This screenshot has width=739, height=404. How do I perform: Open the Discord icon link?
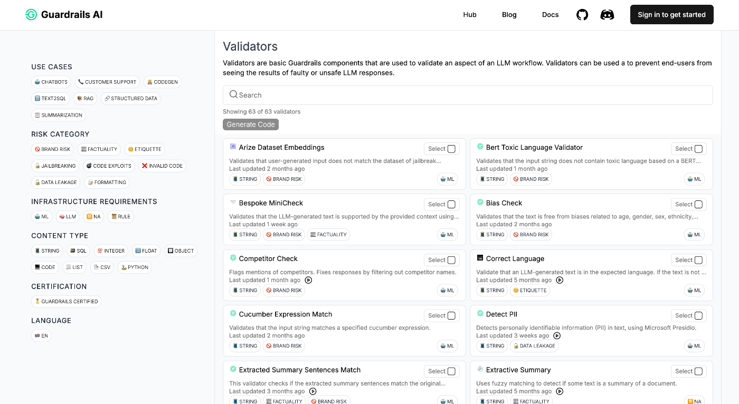[x=607, y=15]
